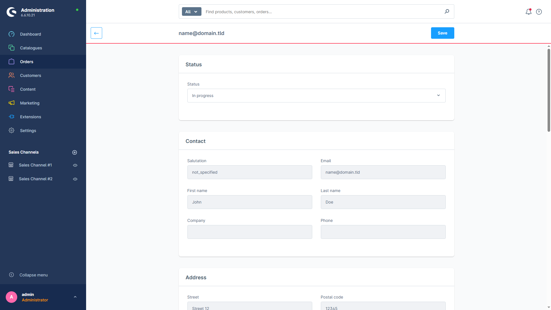Expand the admin user menu chevron
Viewport: 551px width, 310px height.
point(75,297)
